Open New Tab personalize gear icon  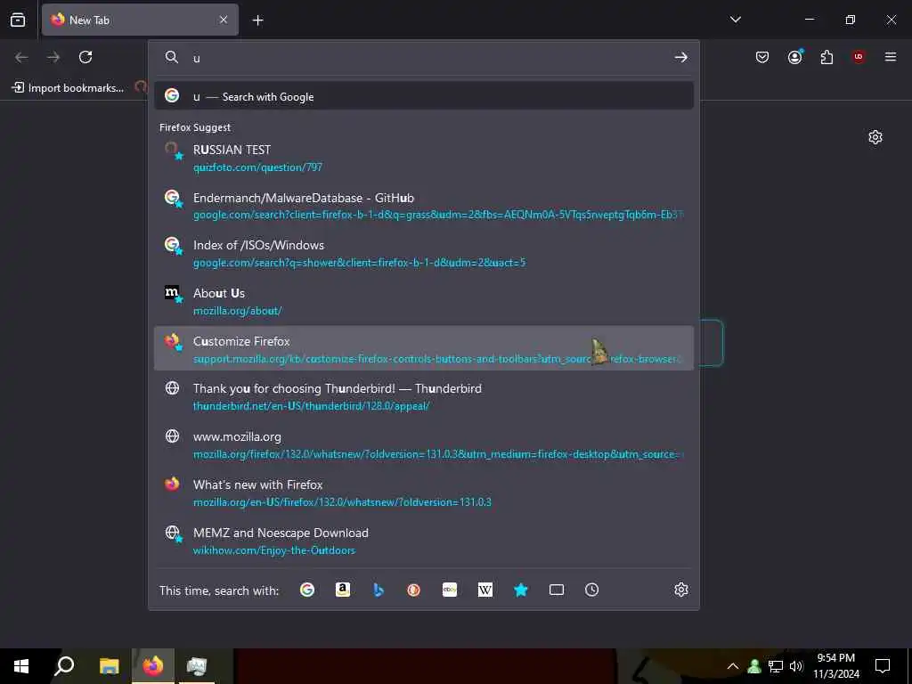pos(875,137)
